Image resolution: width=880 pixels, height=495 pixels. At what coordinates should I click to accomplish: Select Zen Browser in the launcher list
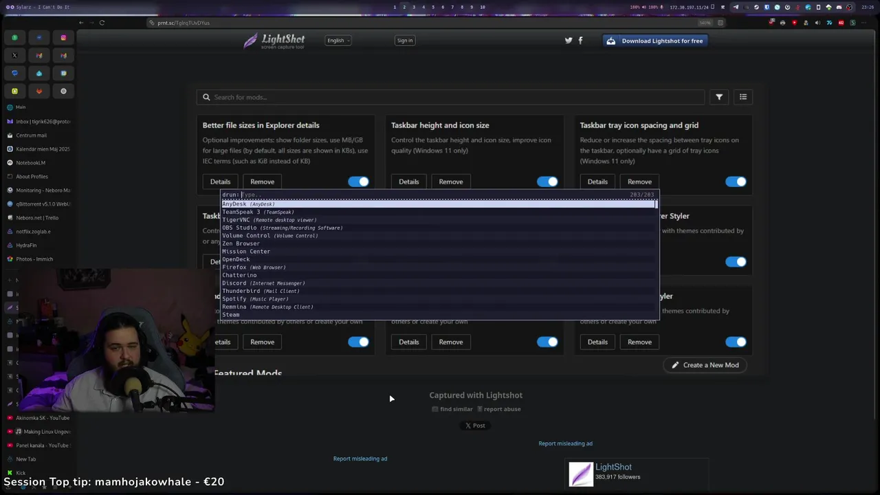(439, 243)
